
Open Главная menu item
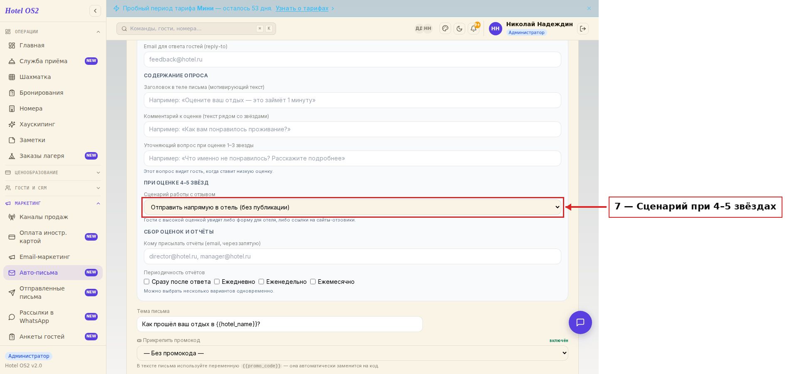[x=53, y=45]
